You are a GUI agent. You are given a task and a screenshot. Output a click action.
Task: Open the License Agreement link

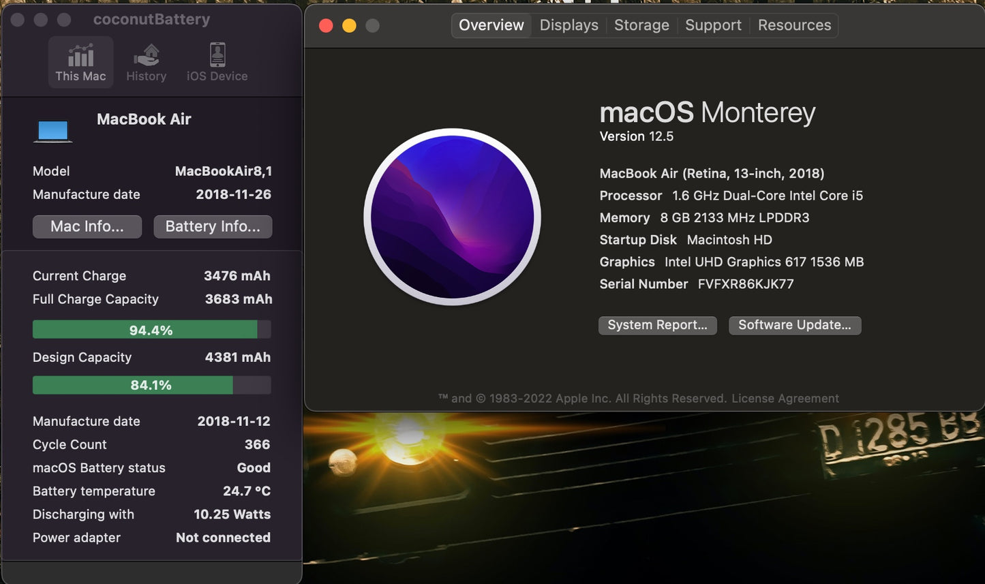(x=785, y=398)
